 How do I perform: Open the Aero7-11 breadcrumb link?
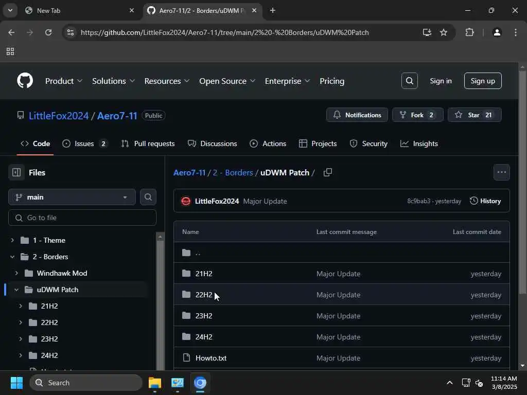click(189, 172)
